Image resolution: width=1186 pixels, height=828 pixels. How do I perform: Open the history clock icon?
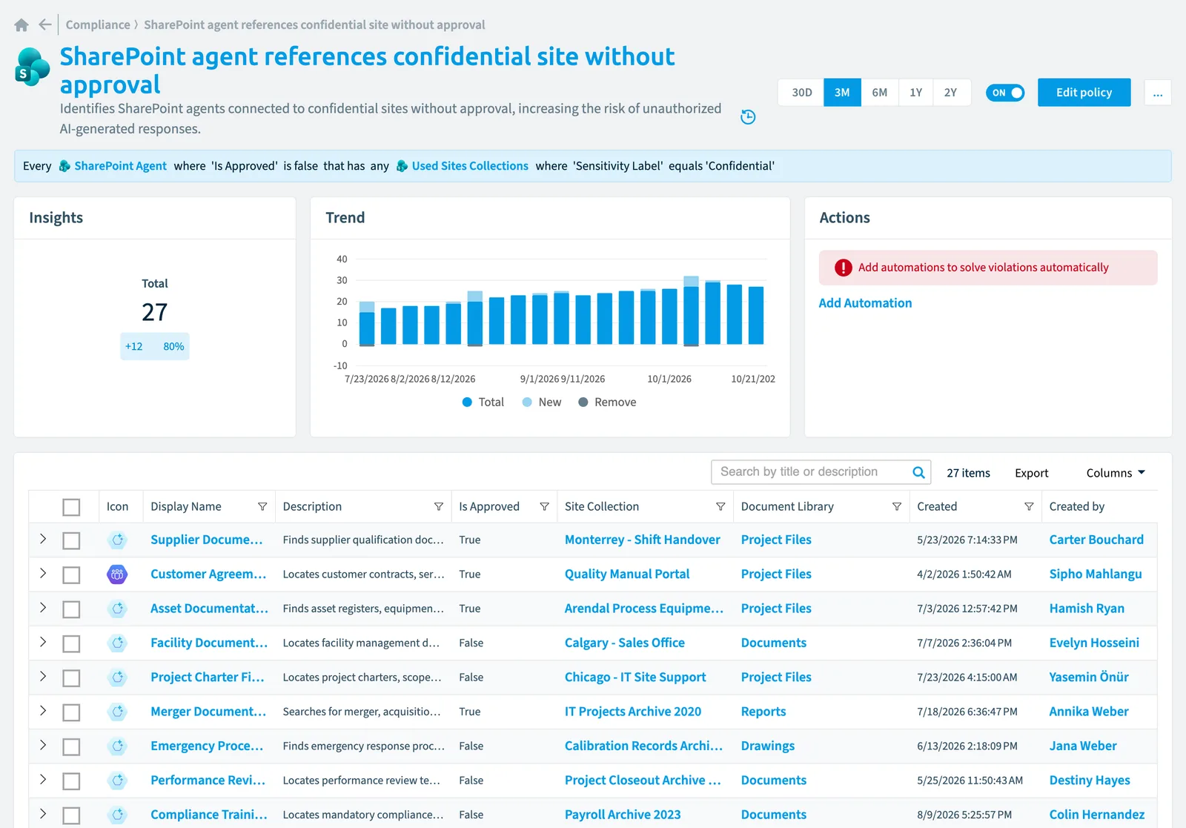[x=748, y=117]
